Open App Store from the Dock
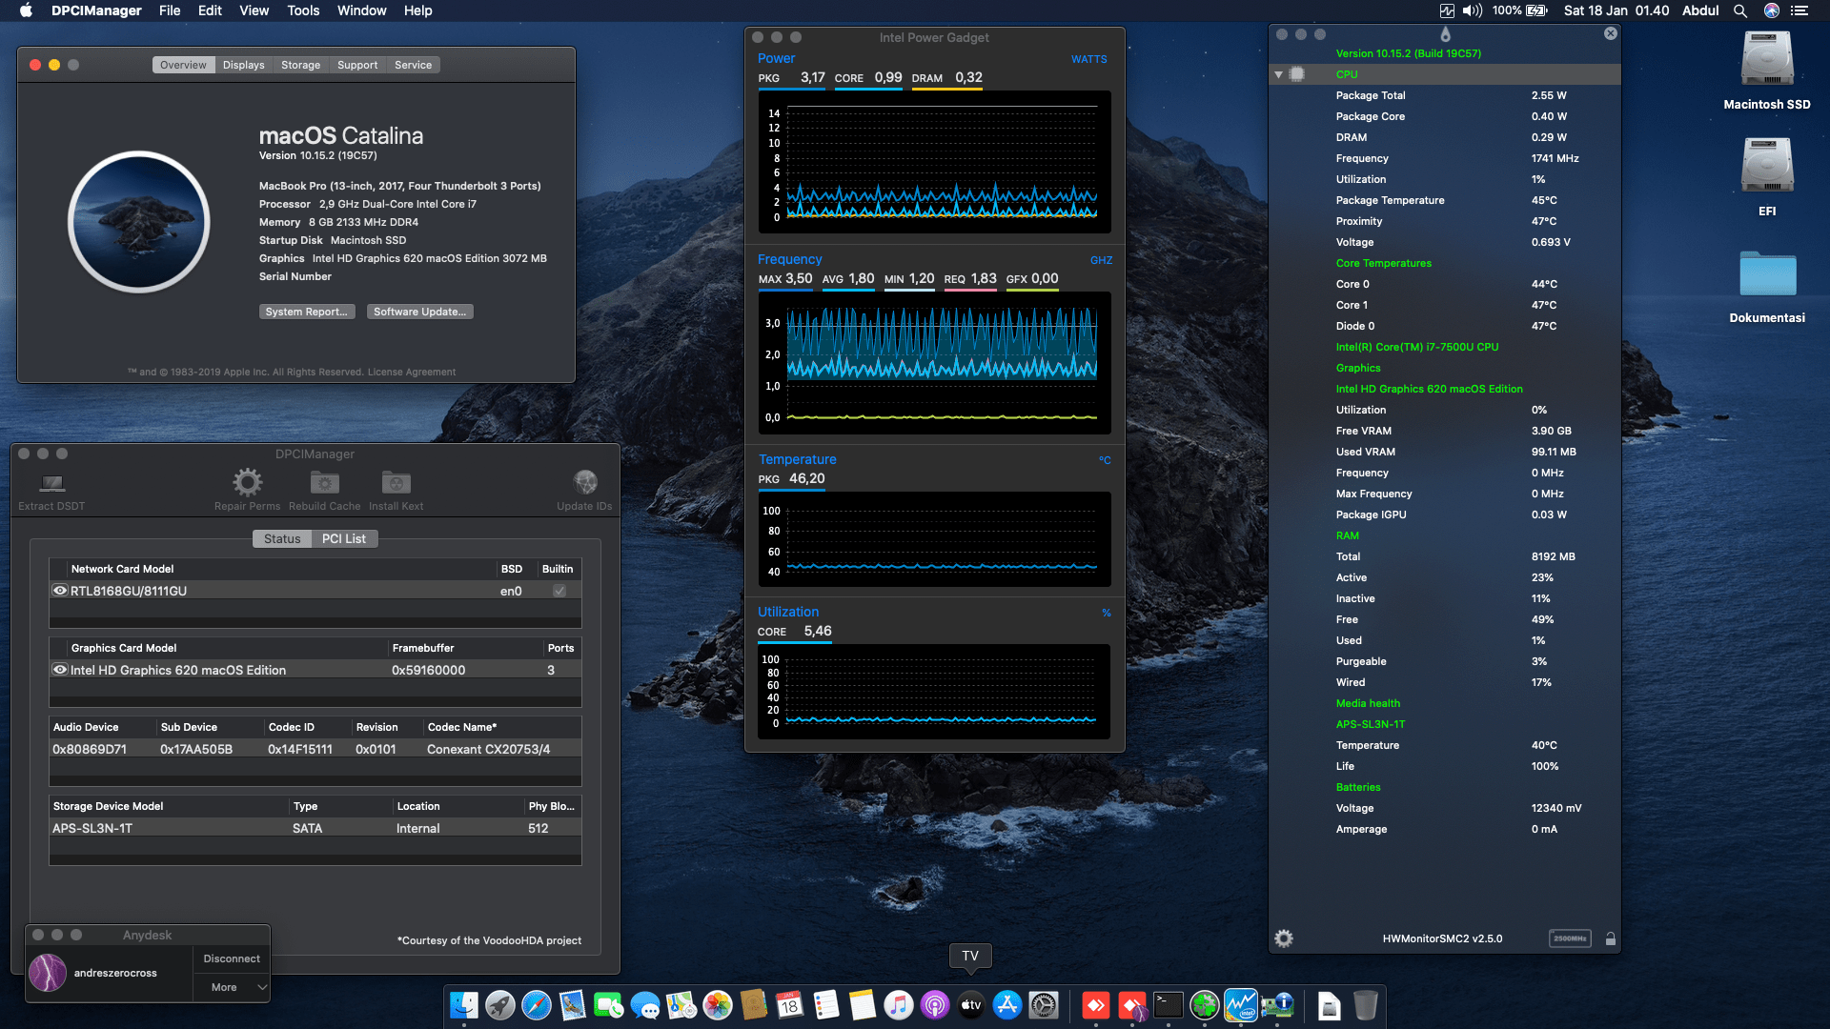Image resolution: width=1830 pixels, height=1029 pixels. [x=1007, y=1005]
